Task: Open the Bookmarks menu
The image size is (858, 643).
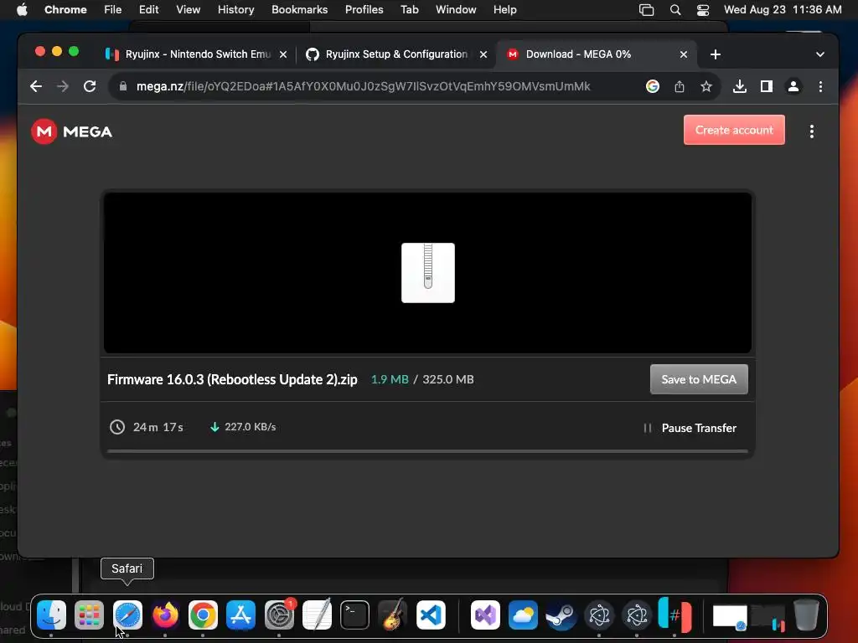Action: (299, 9)
